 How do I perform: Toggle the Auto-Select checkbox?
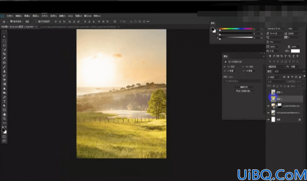[11, 21]
